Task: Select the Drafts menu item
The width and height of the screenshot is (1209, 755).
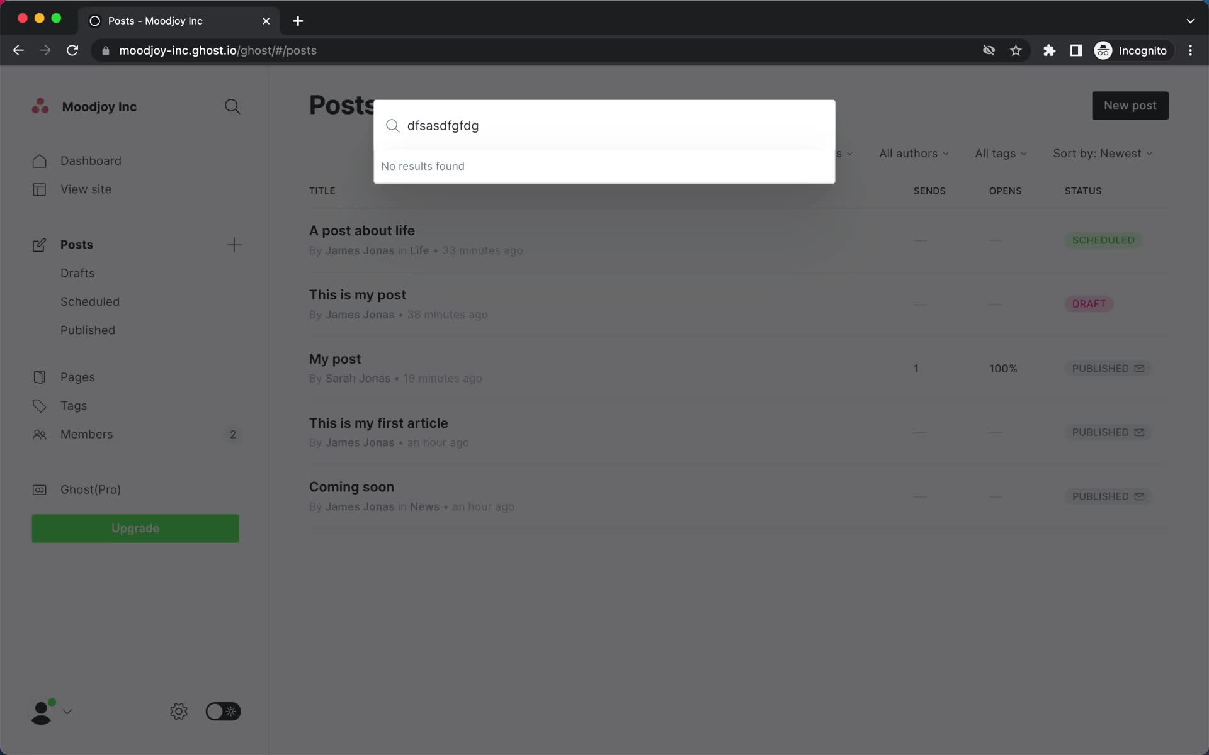Action: point(77,272)
